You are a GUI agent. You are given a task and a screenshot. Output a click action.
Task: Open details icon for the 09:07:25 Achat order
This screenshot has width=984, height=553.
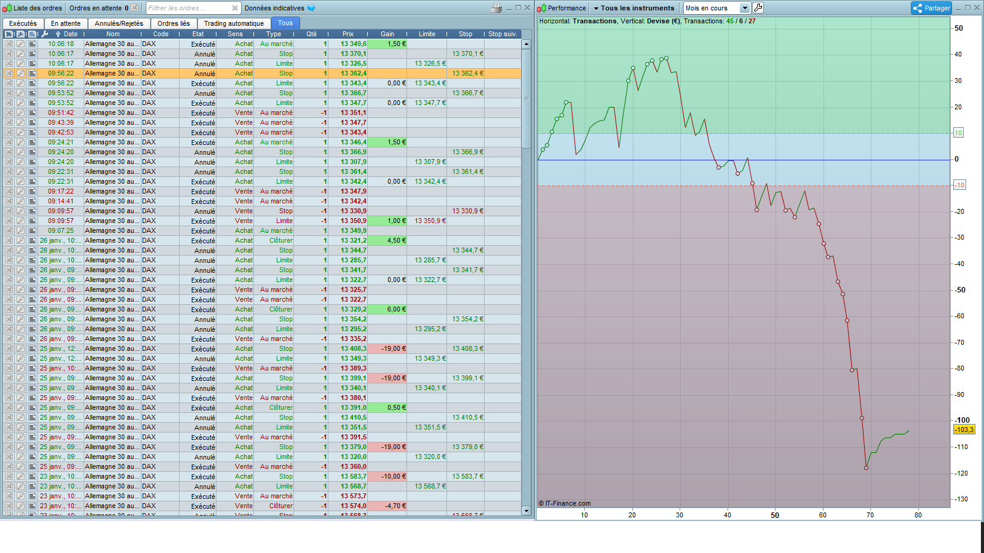tap(32, 230)
